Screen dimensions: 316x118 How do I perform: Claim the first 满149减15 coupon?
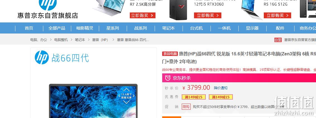point(193,97)
